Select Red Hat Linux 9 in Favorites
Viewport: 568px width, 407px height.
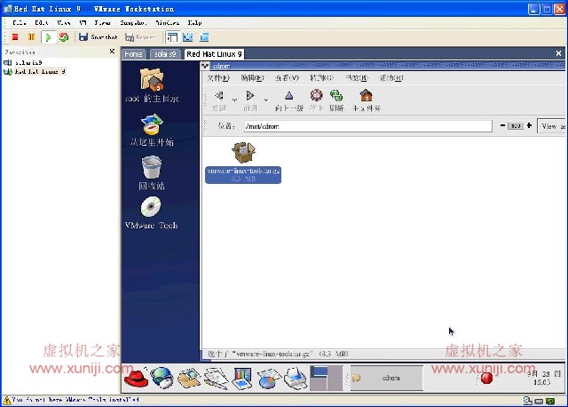pyautogui.click(x=35, y=71)
